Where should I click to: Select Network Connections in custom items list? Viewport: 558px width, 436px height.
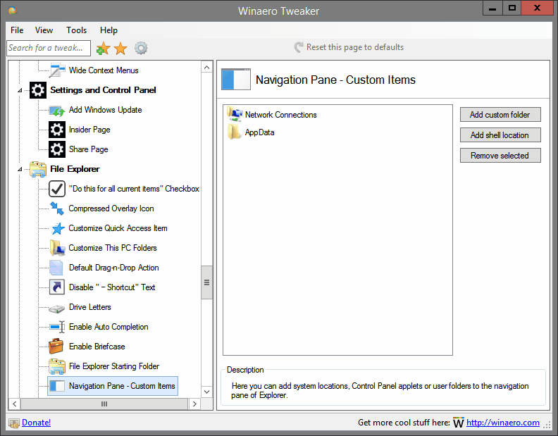point(281,115)
